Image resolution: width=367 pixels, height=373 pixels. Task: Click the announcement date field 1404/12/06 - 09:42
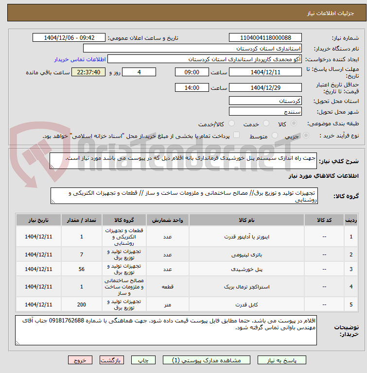pos(69,37)
